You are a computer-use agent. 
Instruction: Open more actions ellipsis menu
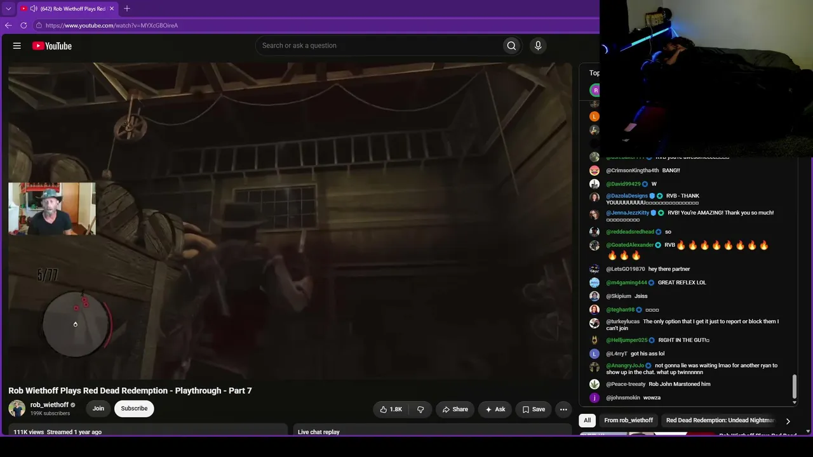pyautogui.click(x=563, y=409)
